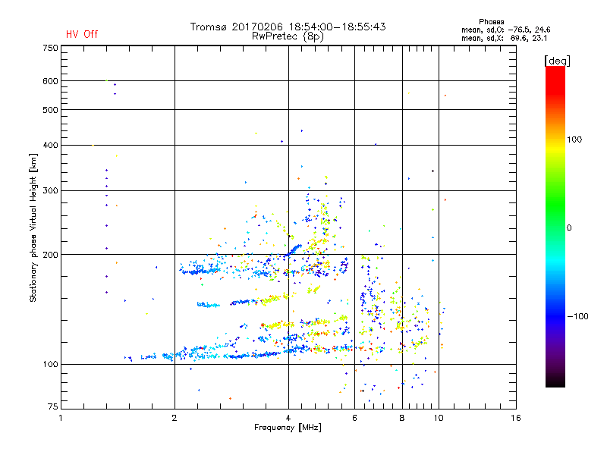The image size is (607, 455).
Task: Click y-axis tick label '200'
Action: [x=50, y=255]
